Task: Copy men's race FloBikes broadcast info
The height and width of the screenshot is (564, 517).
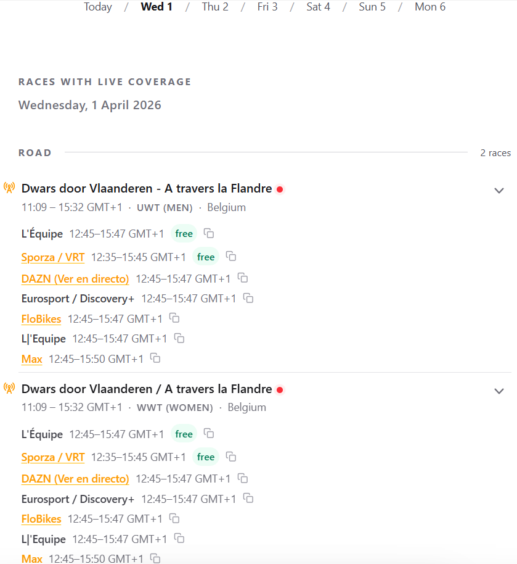Action: [x=174, y=318]
